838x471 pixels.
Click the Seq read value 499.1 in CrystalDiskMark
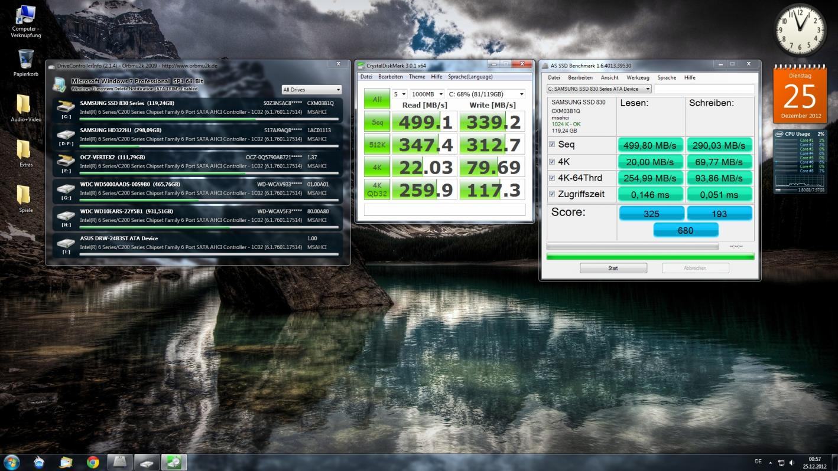point(425,122)
